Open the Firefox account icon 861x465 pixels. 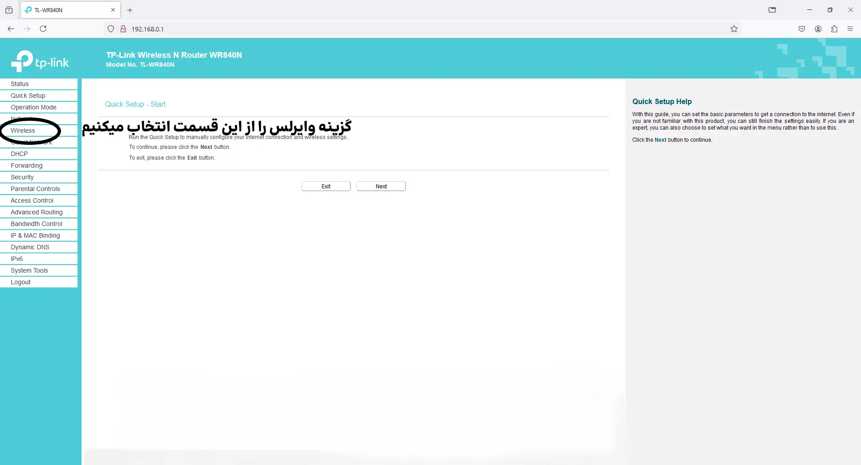point(818,29)
